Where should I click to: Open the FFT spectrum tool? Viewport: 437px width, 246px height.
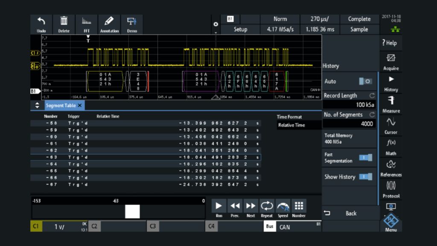(87, 24)
